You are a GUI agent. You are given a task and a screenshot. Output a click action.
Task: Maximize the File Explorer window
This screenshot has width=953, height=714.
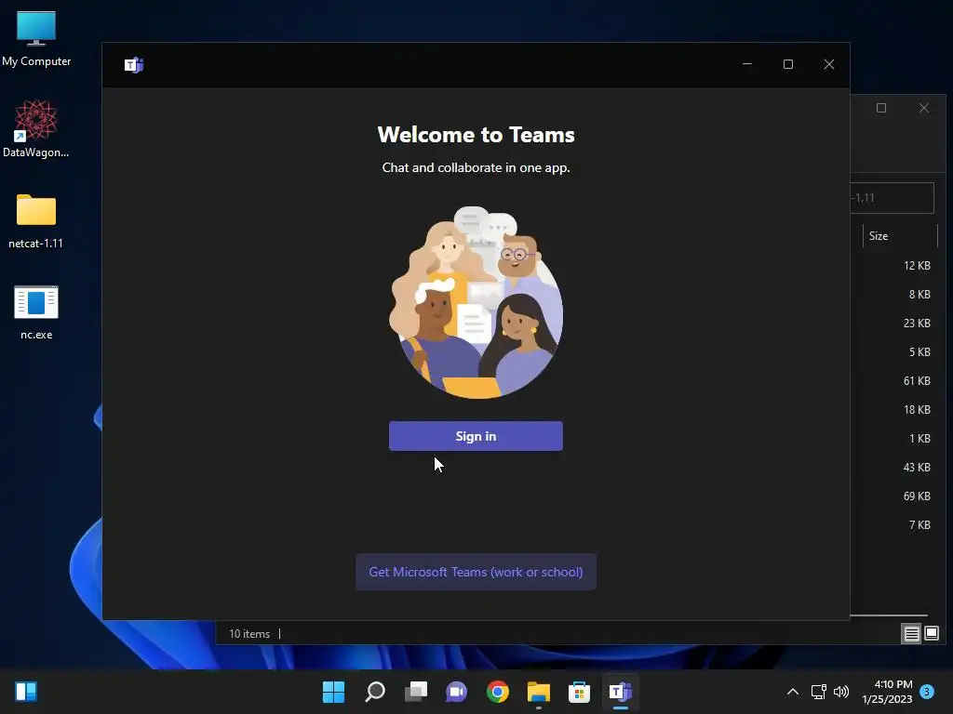(x=881, y=108)
